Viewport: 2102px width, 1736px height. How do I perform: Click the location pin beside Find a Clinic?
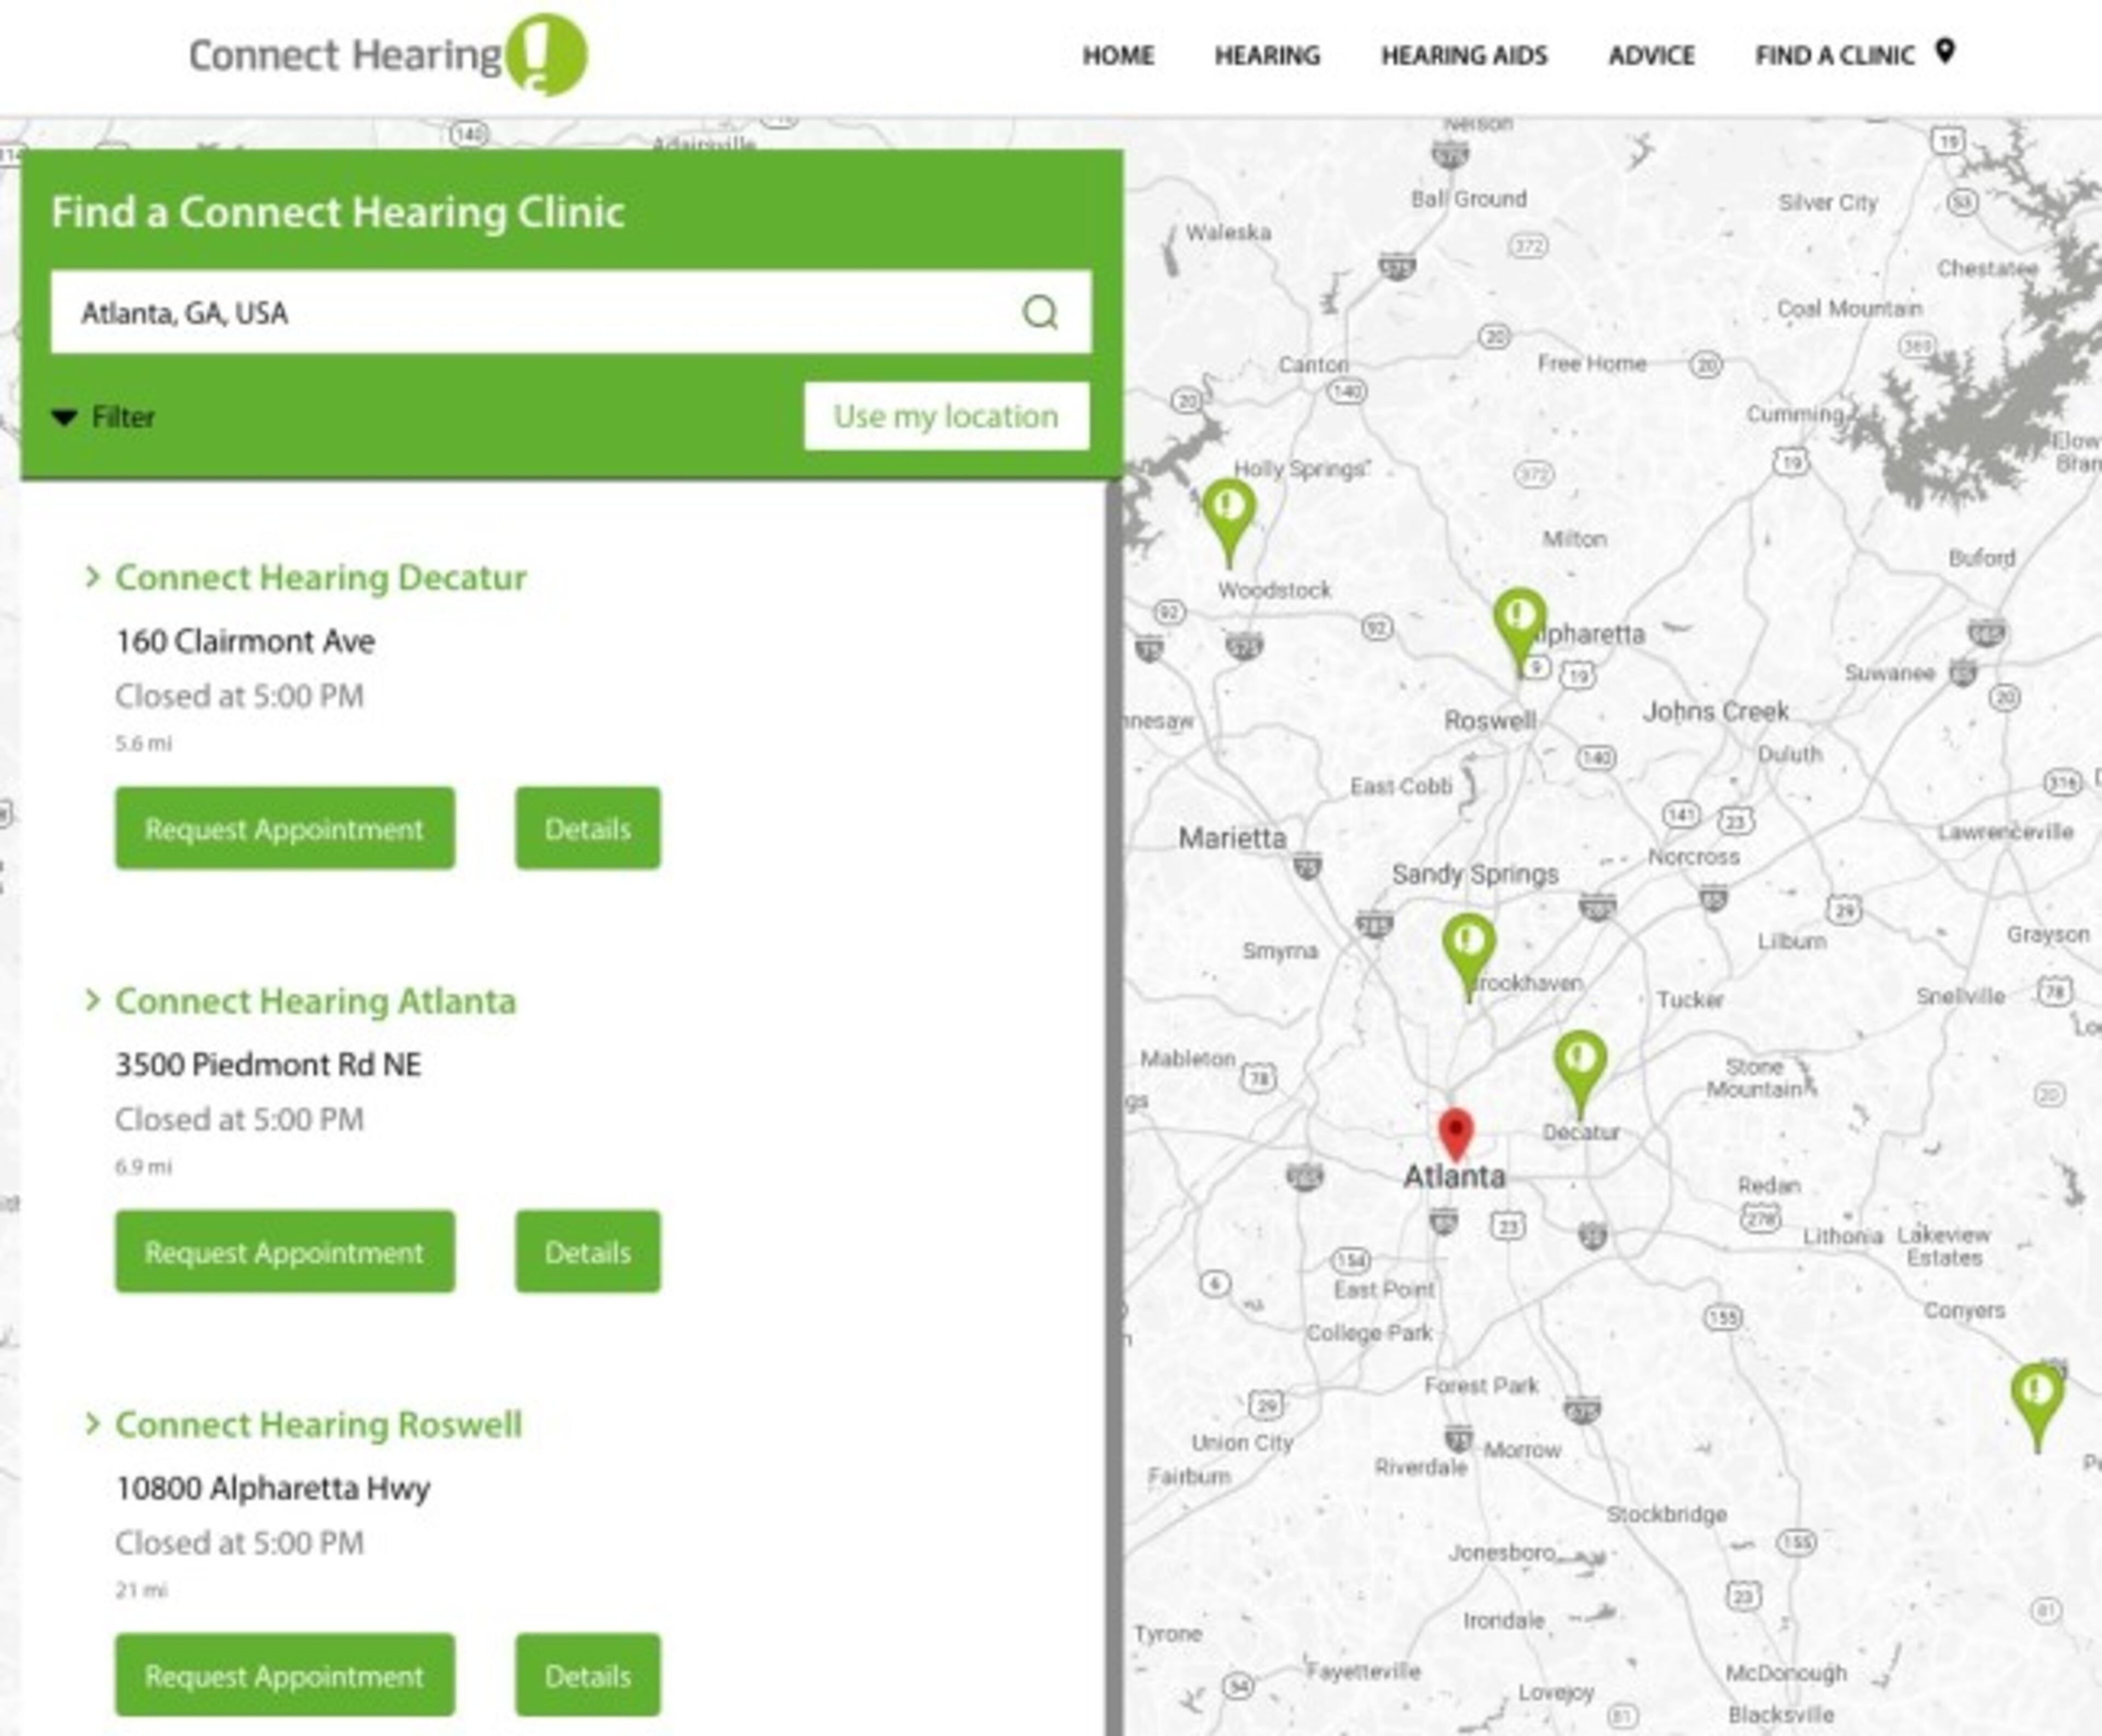pyautogui.click(x=1944, y=50)
